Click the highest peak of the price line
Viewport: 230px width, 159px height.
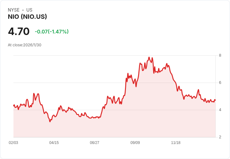149,57
